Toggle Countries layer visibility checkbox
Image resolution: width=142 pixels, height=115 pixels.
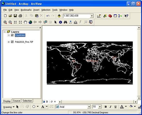12,35
